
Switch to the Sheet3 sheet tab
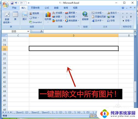pos(46,112)
